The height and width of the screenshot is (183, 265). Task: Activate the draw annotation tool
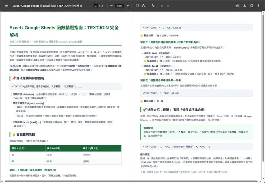tap(153, 6)
